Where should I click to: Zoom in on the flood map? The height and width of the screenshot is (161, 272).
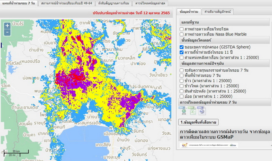(7, 26)
